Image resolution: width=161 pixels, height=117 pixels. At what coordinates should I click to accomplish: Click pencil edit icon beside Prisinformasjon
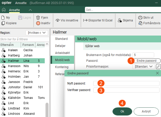(x=158, y=67)
